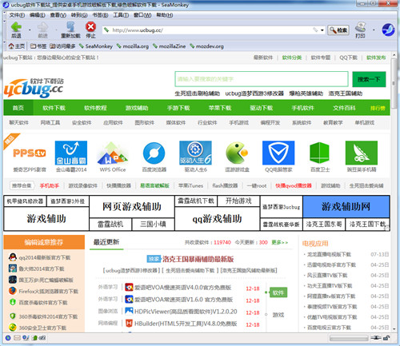
Task: Click the Navigator globe icon in status bar
Action: 8,338
